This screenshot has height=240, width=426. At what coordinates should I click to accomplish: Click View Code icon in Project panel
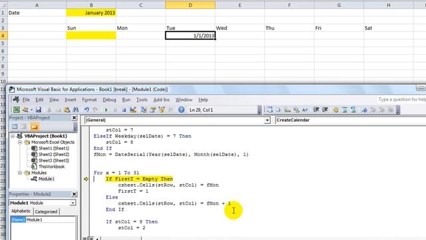click(x=15, y=127)
